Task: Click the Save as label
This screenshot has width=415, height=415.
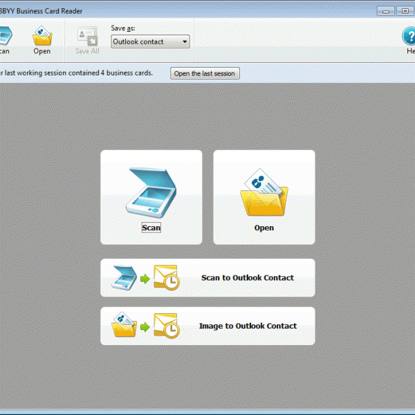Action: [123, 28]
